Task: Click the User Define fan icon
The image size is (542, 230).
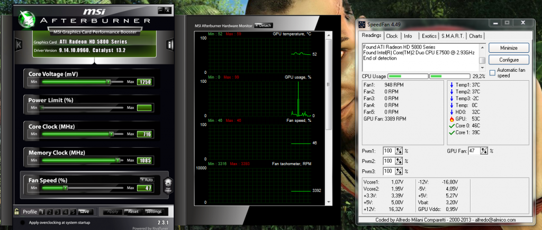Action: (167, 185)
